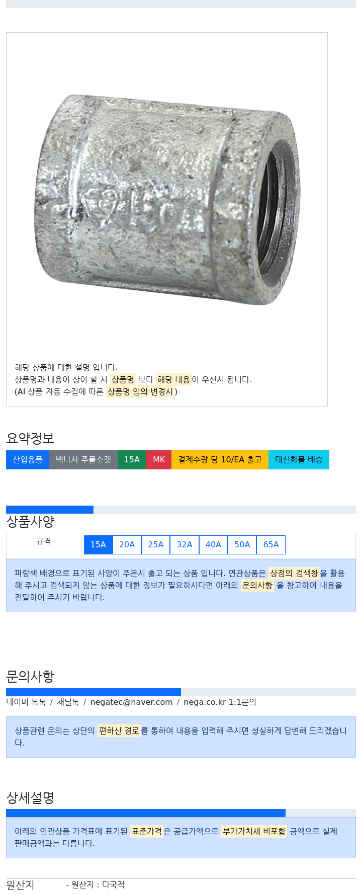The height and width of the screenshot is (895, 362).
Task: Open the 채널톡 contact option
Action: 68,702
